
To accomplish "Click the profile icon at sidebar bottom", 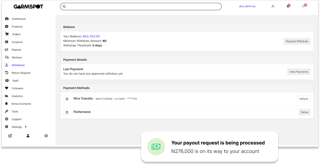I will click(x=28, y=136).
